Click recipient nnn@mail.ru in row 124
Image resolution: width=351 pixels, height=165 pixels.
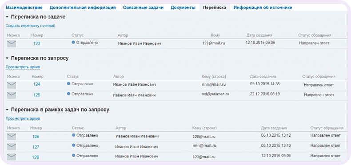point(214,85)
